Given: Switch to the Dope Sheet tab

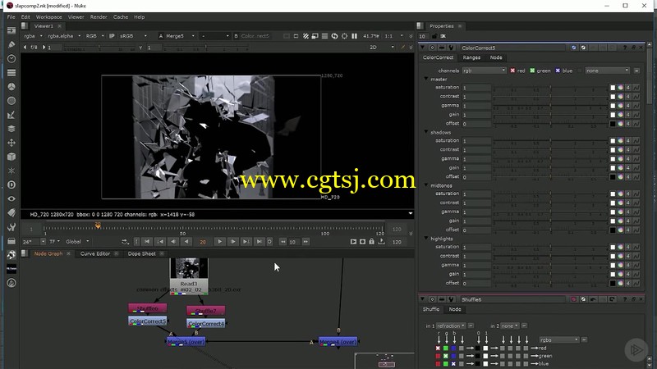Looking at the screenshot, I should coord(141,253).
